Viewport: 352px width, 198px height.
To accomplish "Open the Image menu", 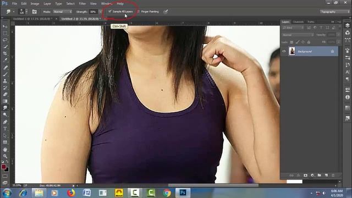I will click(35, 4).
